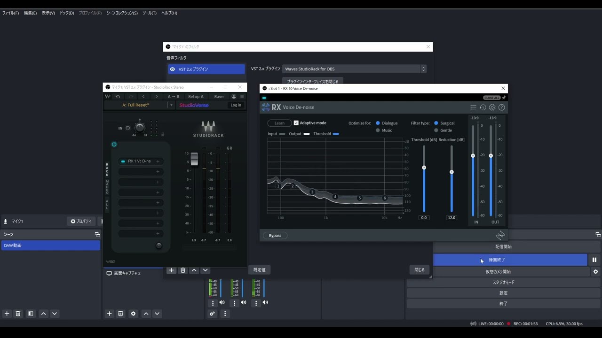Click the Bypass button in RX Voice De-noise
The width and height of the screenshot is (602, 338).
pyautogui.click(x=275, y=236)
